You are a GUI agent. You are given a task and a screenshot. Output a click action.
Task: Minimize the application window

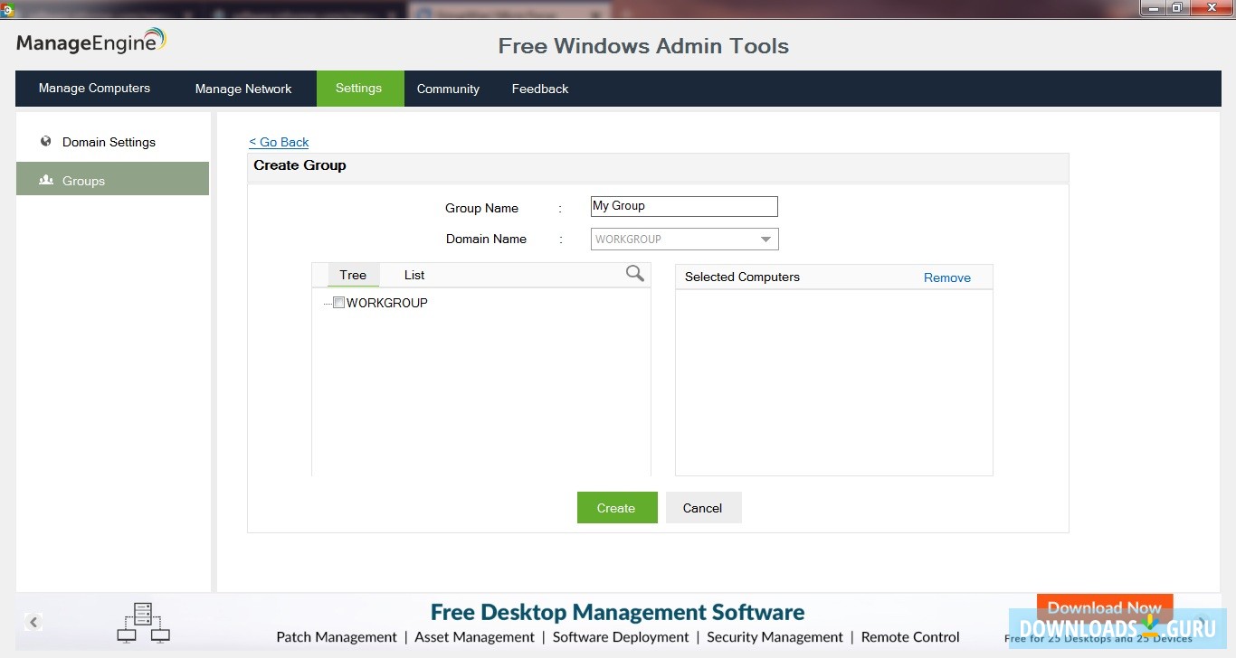[x=1153, y=8]
